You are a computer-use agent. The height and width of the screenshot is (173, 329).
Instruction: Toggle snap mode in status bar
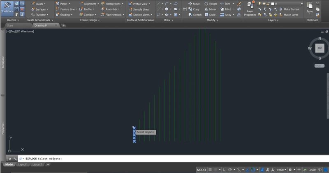(x=215, y=170)
